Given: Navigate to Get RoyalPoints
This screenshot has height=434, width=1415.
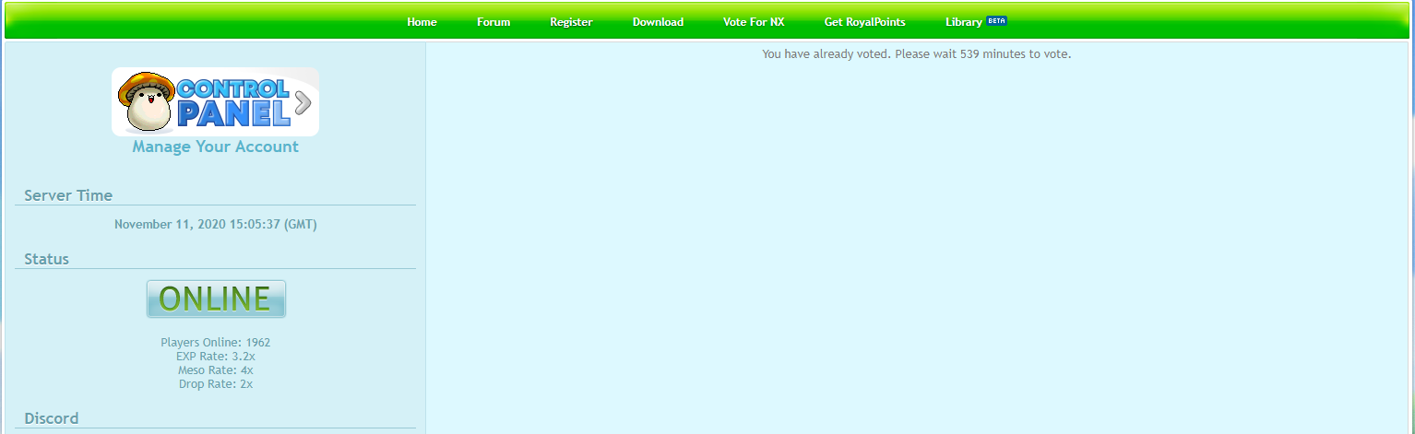Looking at the screenshot, I should (x=864, y=22).
